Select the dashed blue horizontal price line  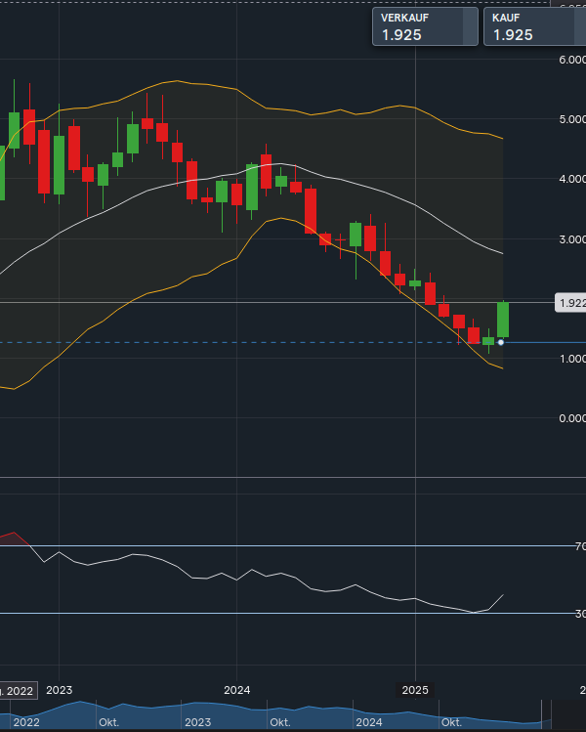(244, 342)
